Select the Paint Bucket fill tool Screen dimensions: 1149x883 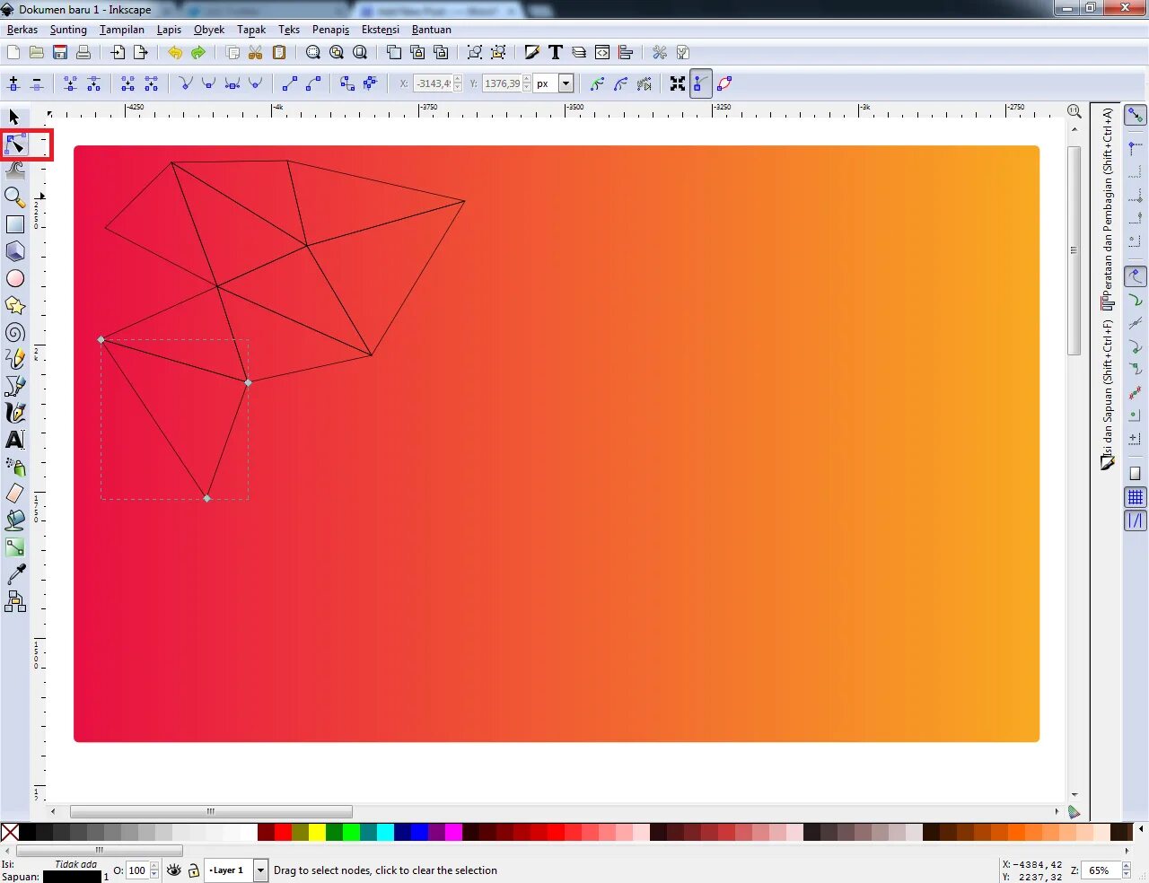[14, 520]
